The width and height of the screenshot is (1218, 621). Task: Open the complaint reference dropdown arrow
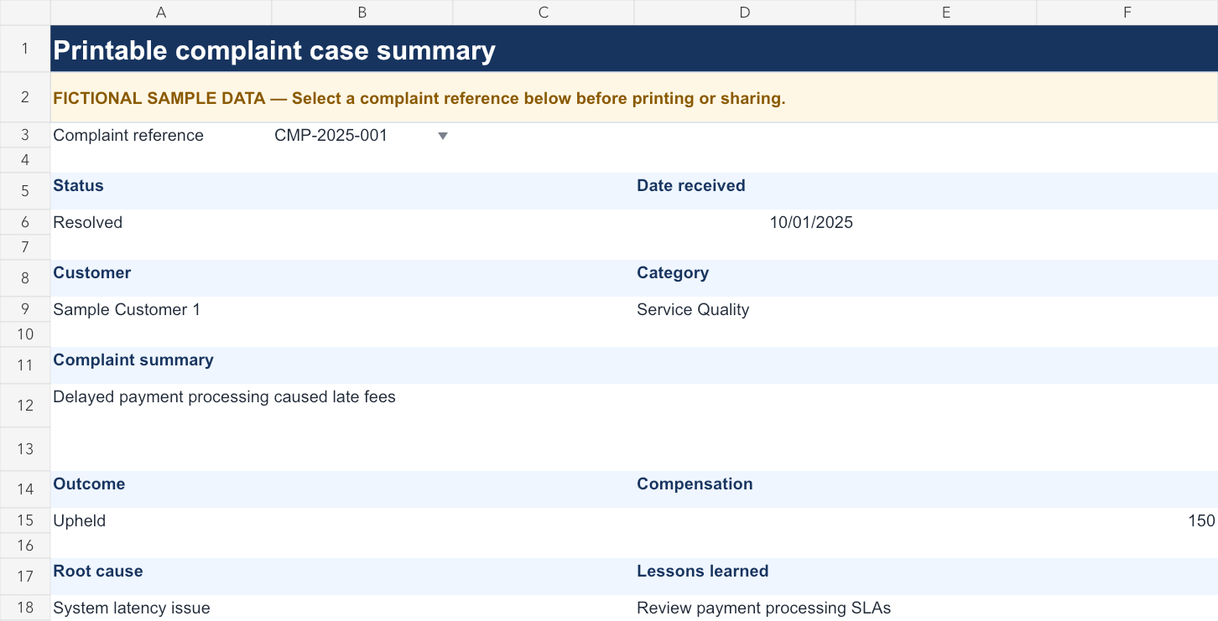(x=443, y=136)
